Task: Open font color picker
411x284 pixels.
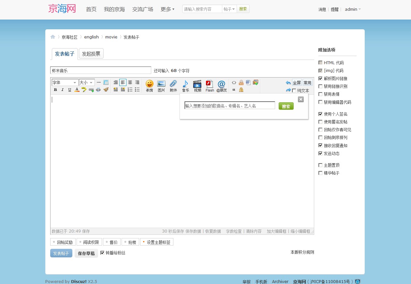Action: (77, 90)
